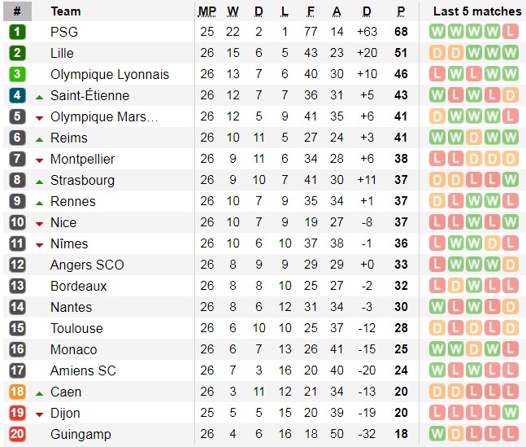
Task: Click the orange rank 18 badge beside Caen
Action: coord(17,392)
